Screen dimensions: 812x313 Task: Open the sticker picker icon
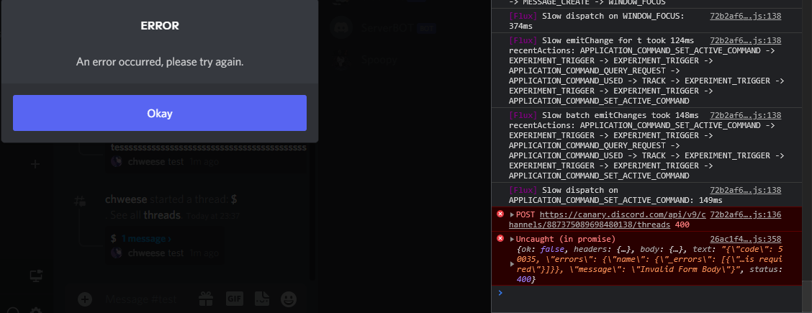click(x=262, y=299)
